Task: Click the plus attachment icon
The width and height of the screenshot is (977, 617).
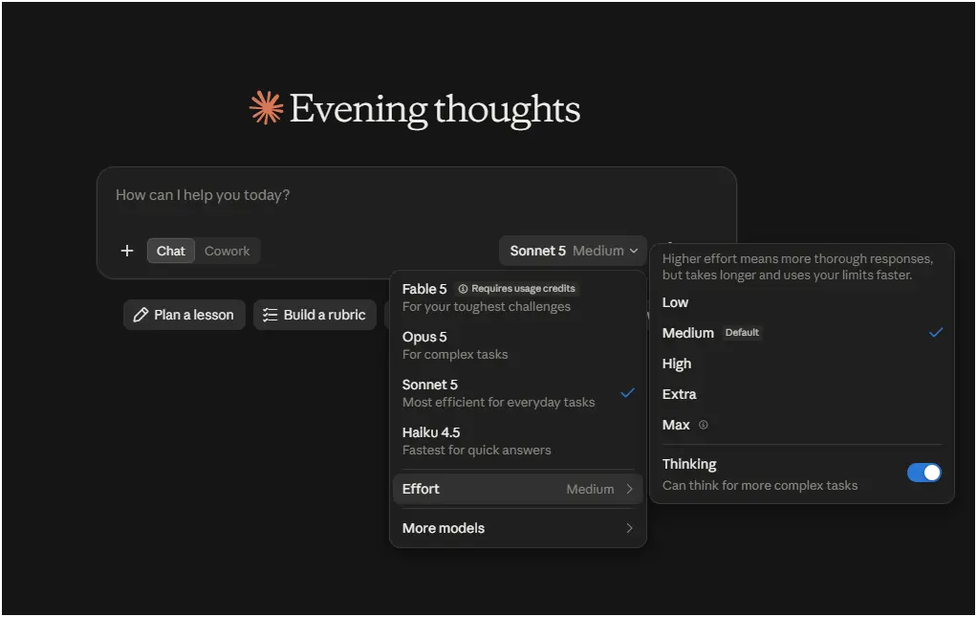Action: (x=127, y=251)
